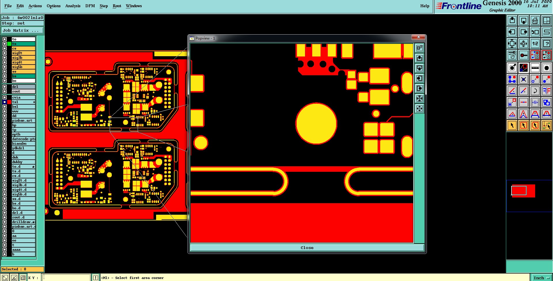
Task: Select the net selection arrow tool
Action: click(546, 125)
